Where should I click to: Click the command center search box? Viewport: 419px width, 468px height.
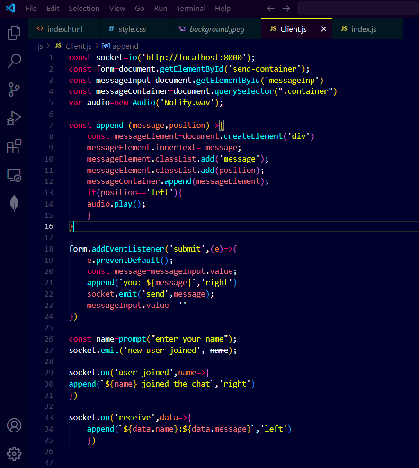[x=358, y=8]
